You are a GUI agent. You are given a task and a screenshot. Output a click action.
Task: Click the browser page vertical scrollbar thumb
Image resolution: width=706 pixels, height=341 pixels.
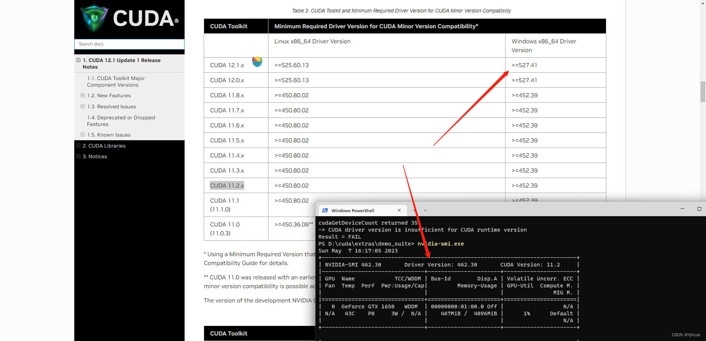(x=703, y=92)
